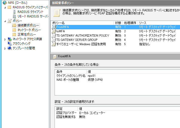180x128 pixels.
Task: Expand the テンプレートの管理 node
Action: (x=5, y=48)
